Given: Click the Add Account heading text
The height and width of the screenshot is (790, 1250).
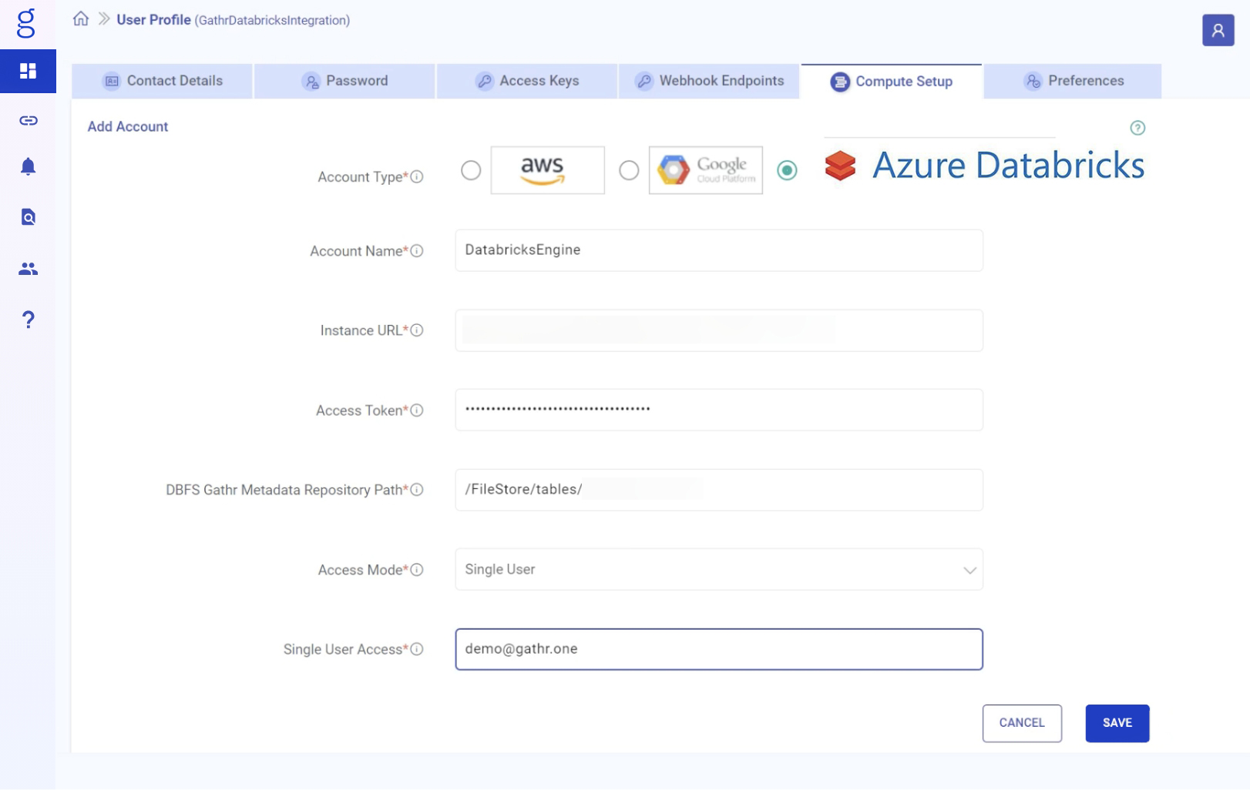Looking at the screenshot, I should tap(128, 126).
